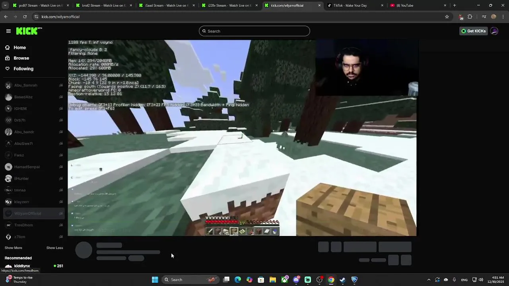509x286 pixels.
Task: Bookmark this page with star icon
Action: (x=447, y=17)
